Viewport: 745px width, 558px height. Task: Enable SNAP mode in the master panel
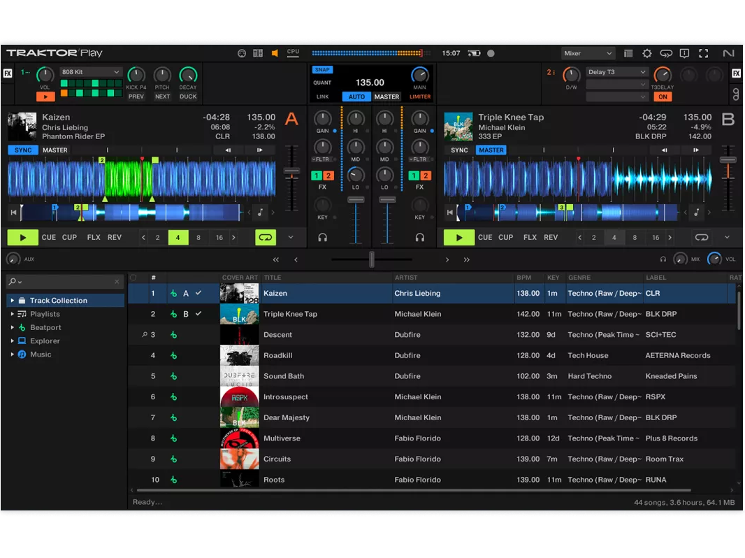pos(322,69)
